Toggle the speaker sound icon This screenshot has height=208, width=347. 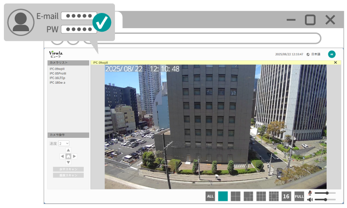(x=310, y=199)
